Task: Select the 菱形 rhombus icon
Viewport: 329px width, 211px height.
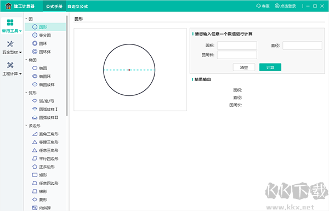Action: [x=35, y=199]
